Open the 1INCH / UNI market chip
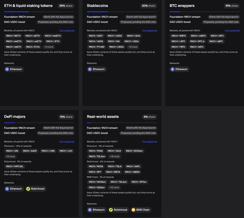Viewport: 244px width, 218px height. (x=12, y=151)
